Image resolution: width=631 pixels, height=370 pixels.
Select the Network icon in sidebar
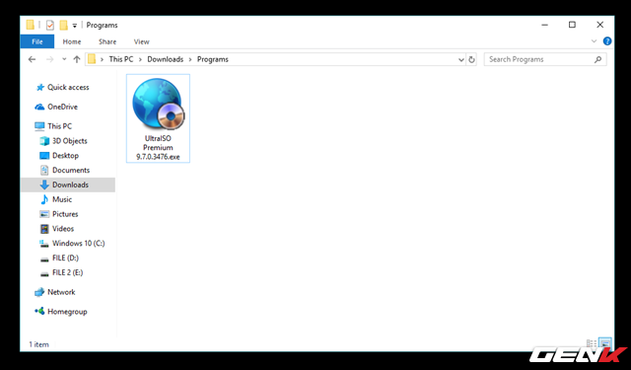coord(39,292)
